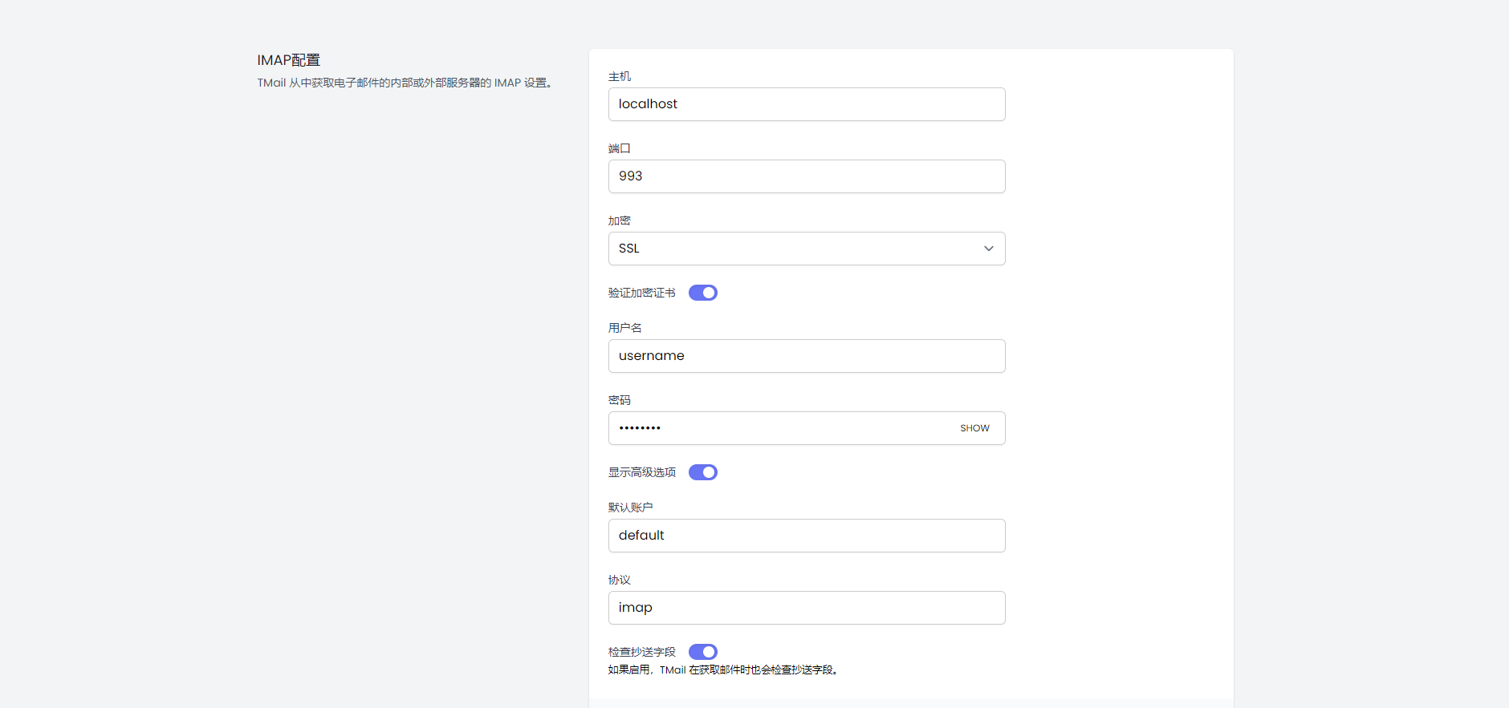The image size is (1509, 708).
Task: Toggle the 验证加密证书 switch
Action: click(x=703, y=293)
